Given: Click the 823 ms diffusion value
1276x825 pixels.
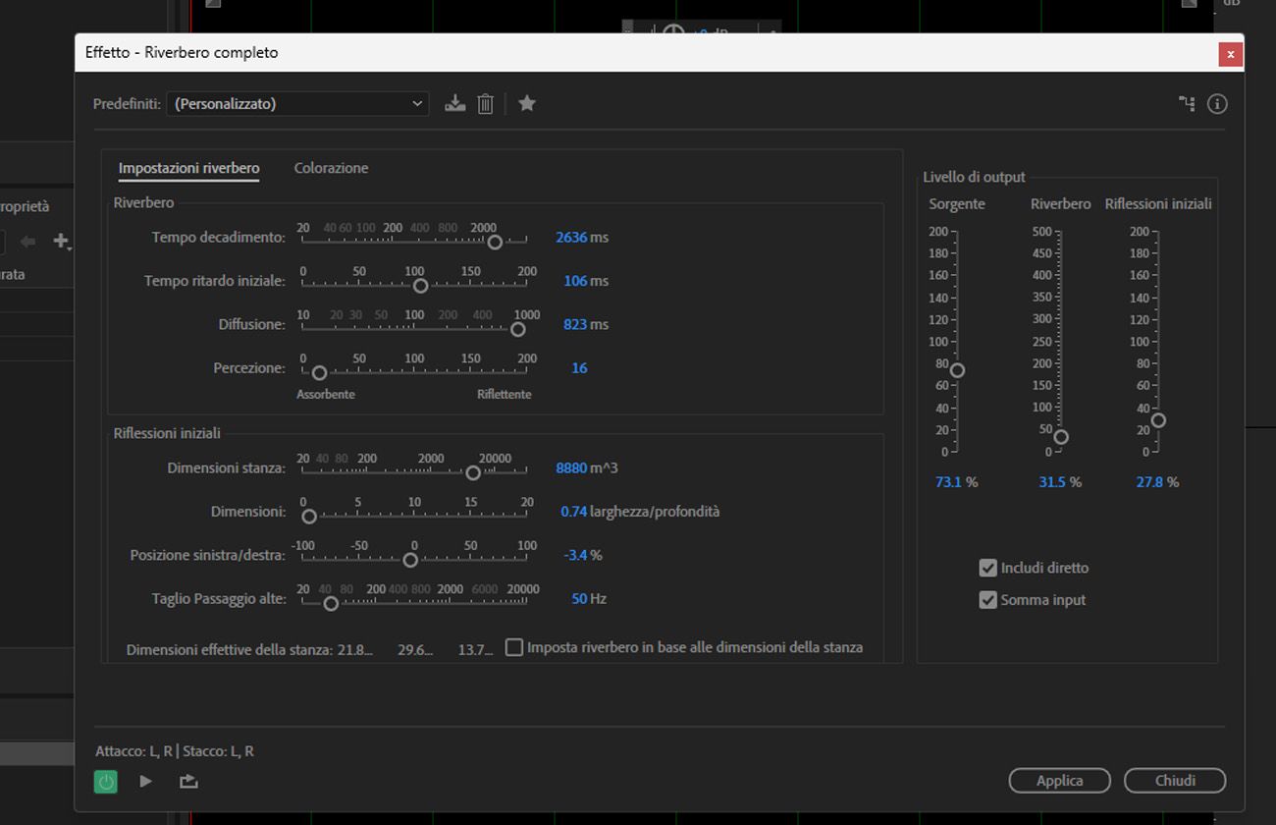Looking at the screenshot, I should tap(575, 324).
